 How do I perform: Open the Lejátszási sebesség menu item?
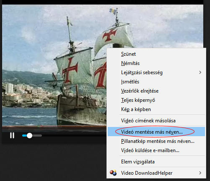pyautogui.click(x=156, y=72)
